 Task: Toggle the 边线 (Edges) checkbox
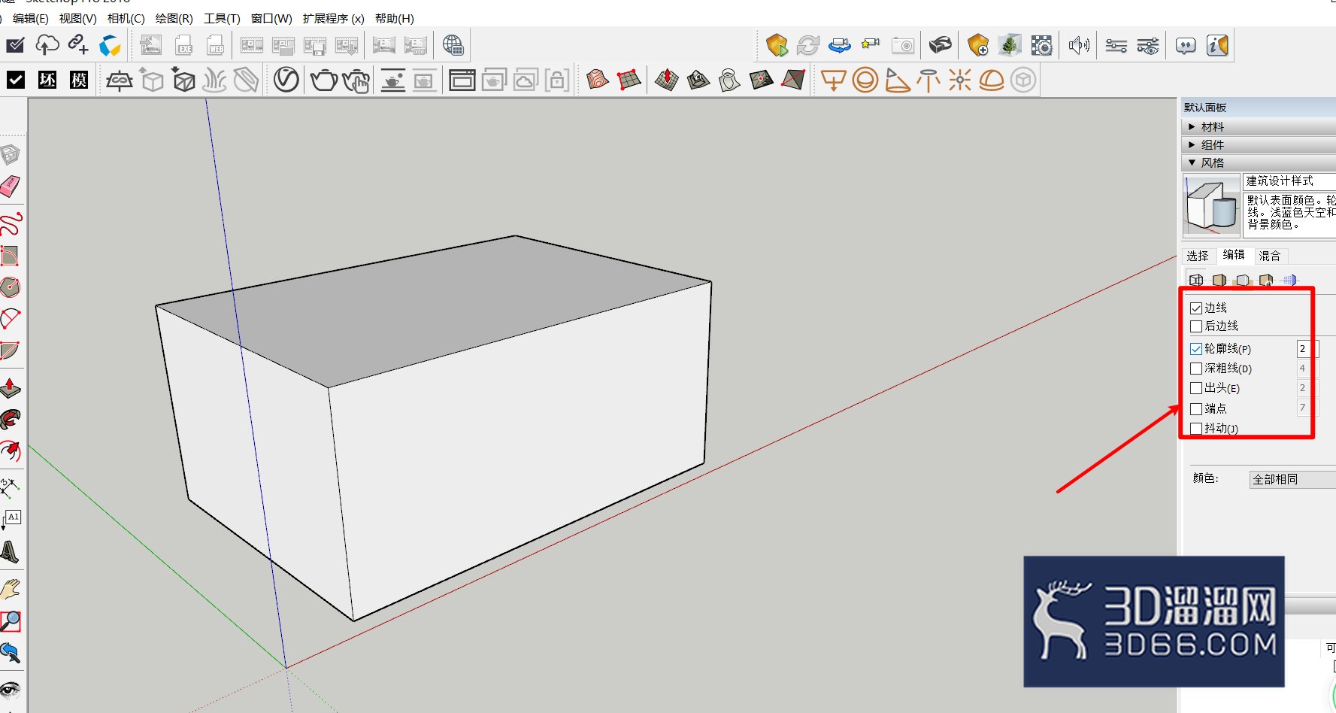click(1196, 308)
